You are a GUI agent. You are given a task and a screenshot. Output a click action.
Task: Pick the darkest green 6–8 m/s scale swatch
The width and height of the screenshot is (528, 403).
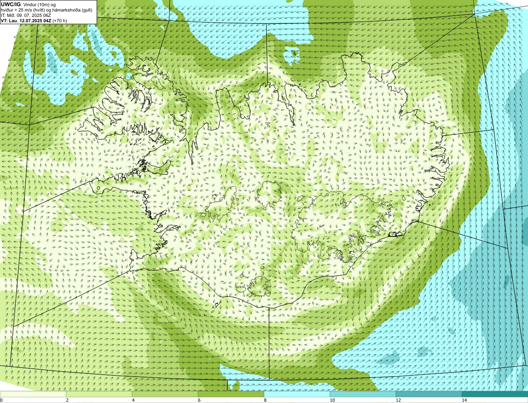click(231, 394)
